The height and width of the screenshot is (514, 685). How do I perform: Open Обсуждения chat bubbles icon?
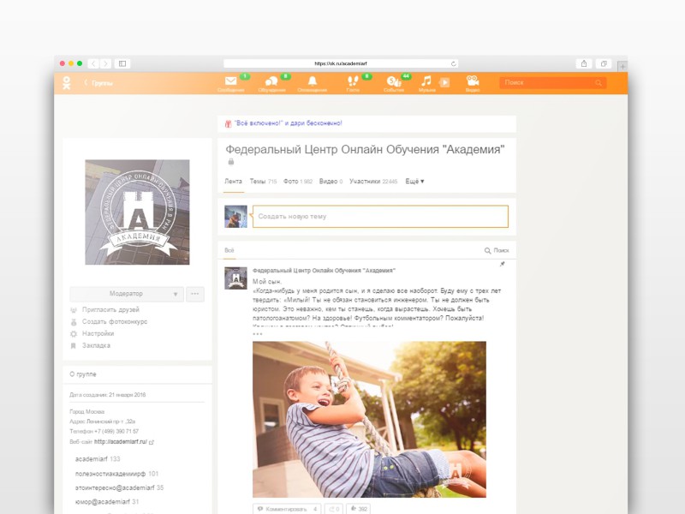(271, 81)
